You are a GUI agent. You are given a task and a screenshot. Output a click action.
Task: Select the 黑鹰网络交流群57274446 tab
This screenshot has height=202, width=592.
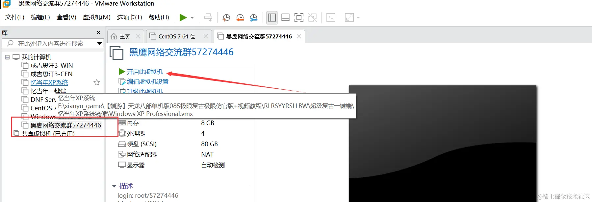(x=259, y=36)
